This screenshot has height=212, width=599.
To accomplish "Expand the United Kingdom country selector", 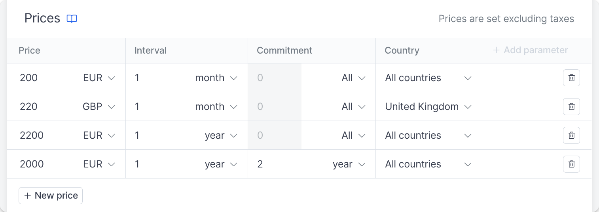I will pos(428,106).
